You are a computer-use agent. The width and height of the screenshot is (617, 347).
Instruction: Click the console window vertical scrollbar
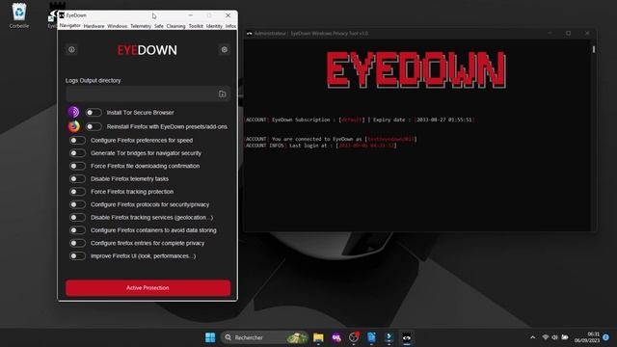point(594,49)
